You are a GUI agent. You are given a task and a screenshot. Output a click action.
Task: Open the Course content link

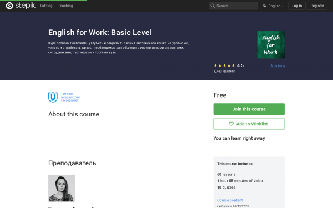point(230,200)
